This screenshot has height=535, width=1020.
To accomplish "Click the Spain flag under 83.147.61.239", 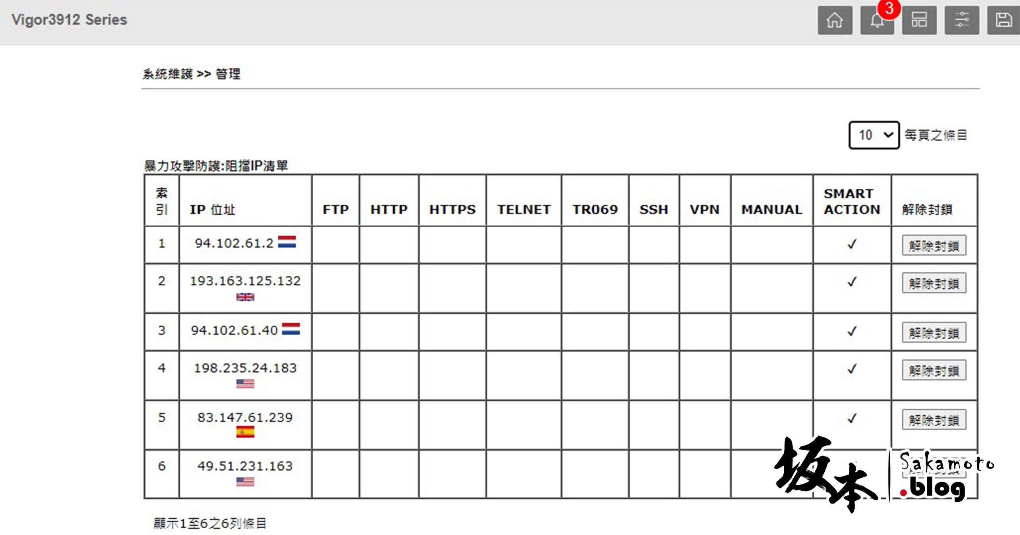I will point(245,432).
